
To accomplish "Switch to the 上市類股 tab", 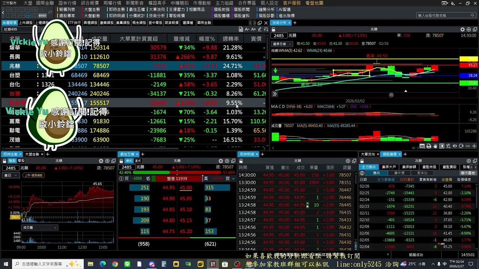I will 26,23.
